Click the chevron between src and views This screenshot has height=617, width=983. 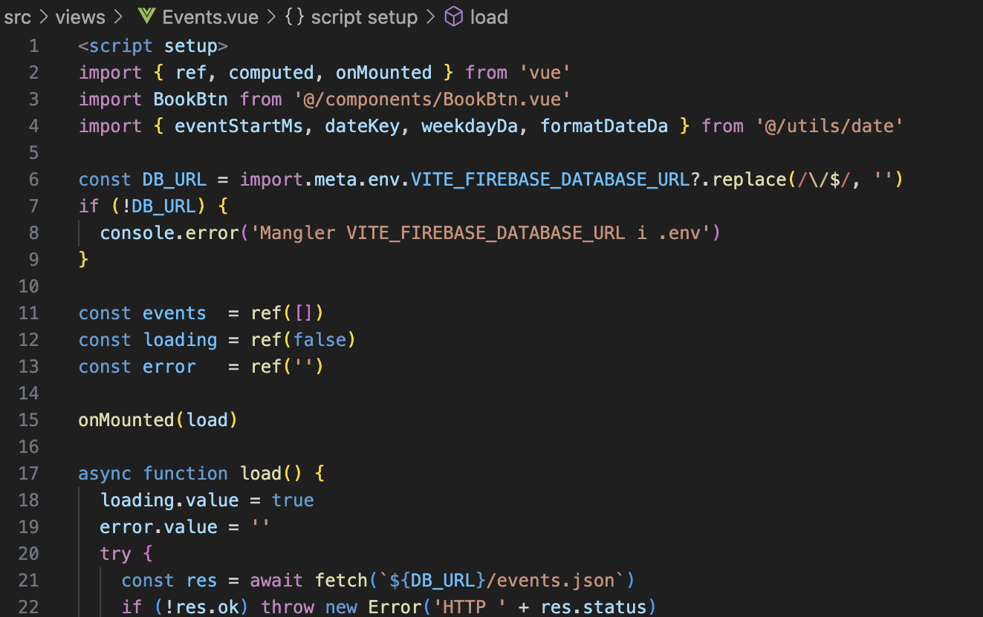(x=44, y=17)
